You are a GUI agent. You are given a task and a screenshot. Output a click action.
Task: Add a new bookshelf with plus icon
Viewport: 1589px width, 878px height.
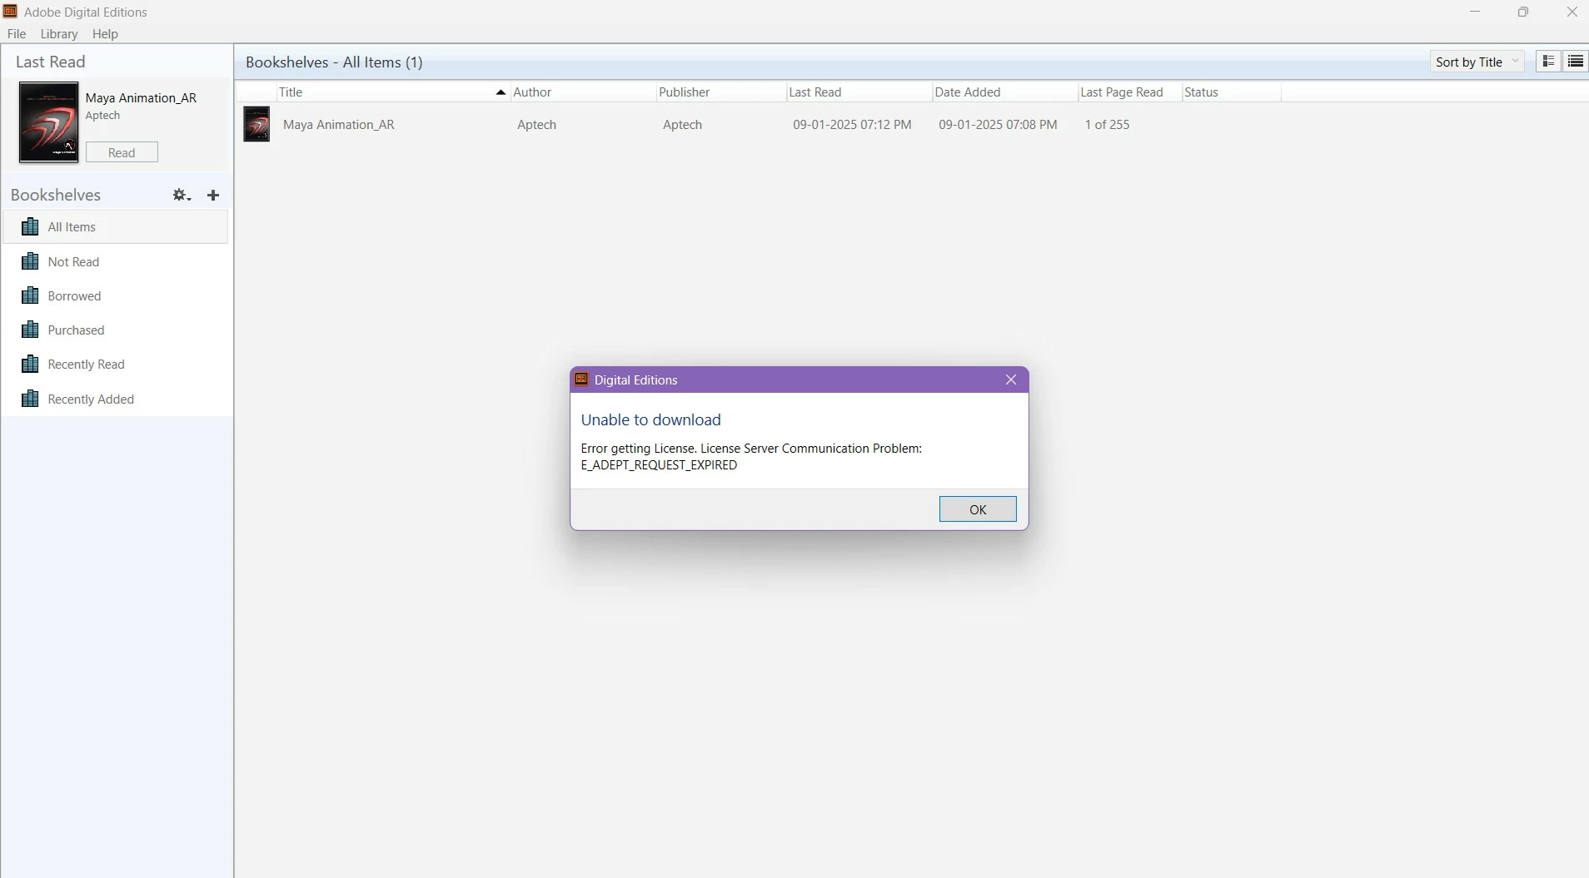(213, 195)
